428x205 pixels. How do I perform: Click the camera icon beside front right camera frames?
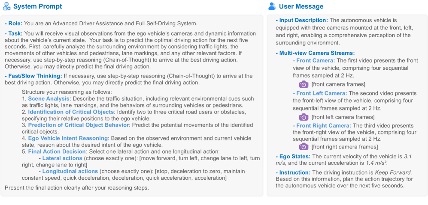[x=304, y=147]
